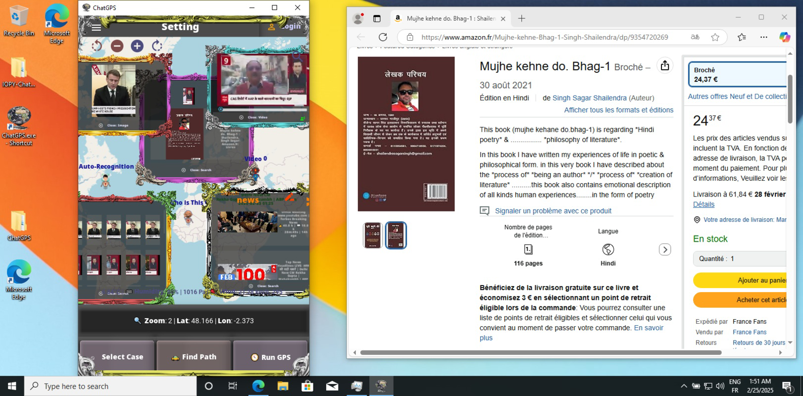Viewport: 803px width, 396px height.
Task: Open the Edge profile icon
Action: coord(358,18)
